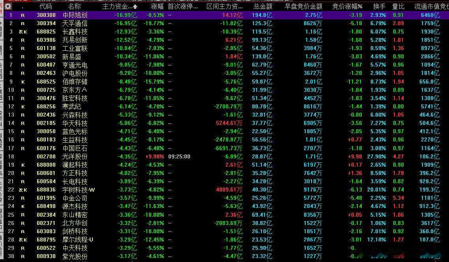Click the 14.12亿 interval fund value
The height and width of the screenshot is (262, 449).
[x=232, y=15]
